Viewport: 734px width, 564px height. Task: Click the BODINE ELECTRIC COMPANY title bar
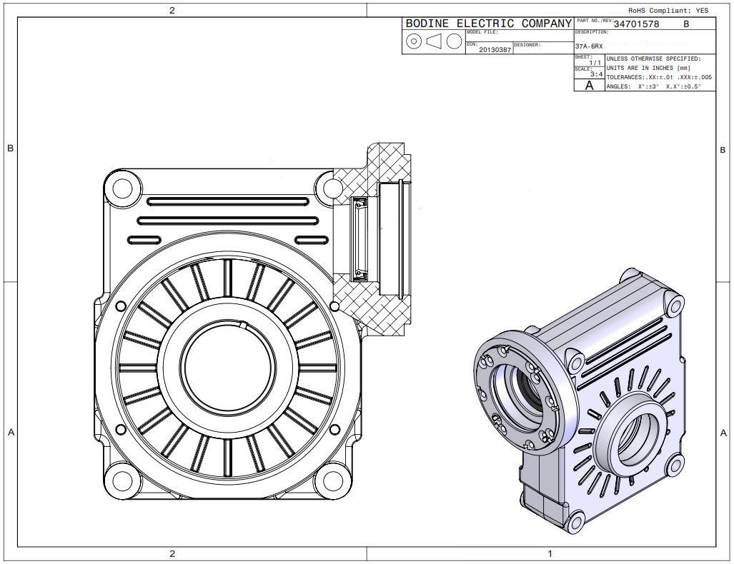(486, 24)
